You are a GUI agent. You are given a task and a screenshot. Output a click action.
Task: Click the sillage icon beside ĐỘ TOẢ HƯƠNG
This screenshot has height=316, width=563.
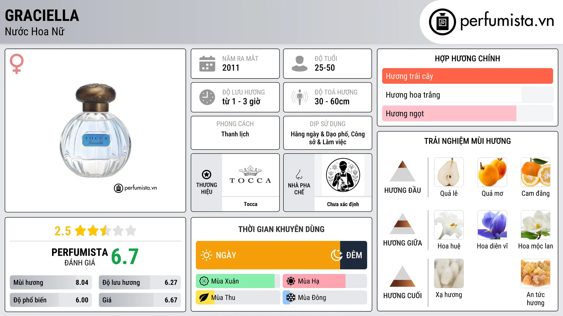click(299, 97)
